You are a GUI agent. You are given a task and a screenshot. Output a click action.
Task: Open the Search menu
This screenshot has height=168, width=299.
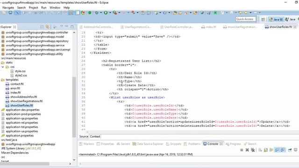coord(21,7)
